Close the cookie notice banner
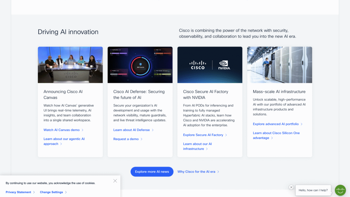Image resolution: width=350 pixels, height=197 pixels. 115,181
